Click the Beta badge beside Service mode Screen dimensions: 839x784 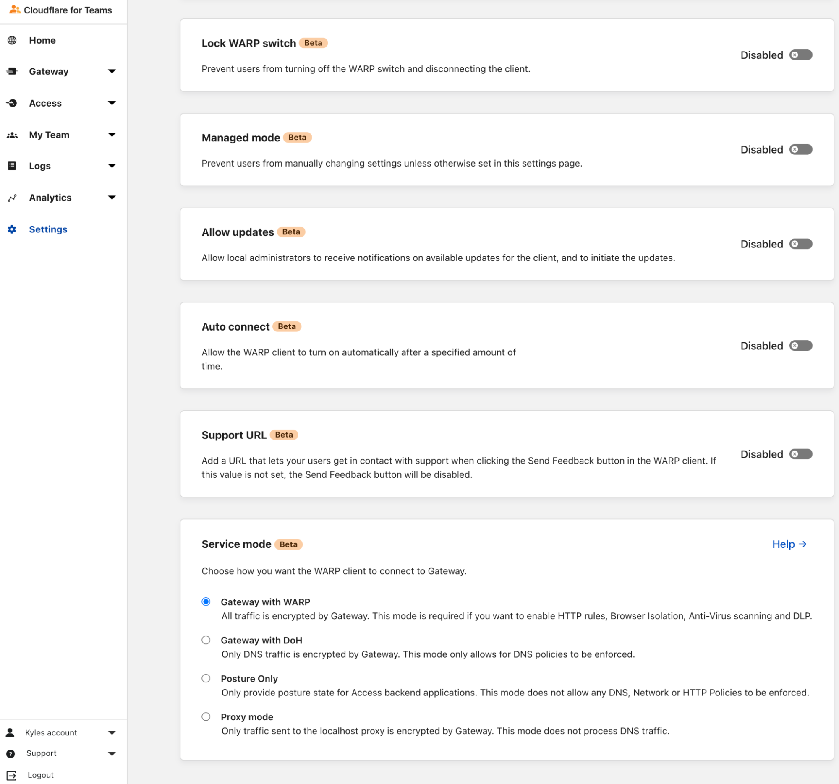pos(289,544)
